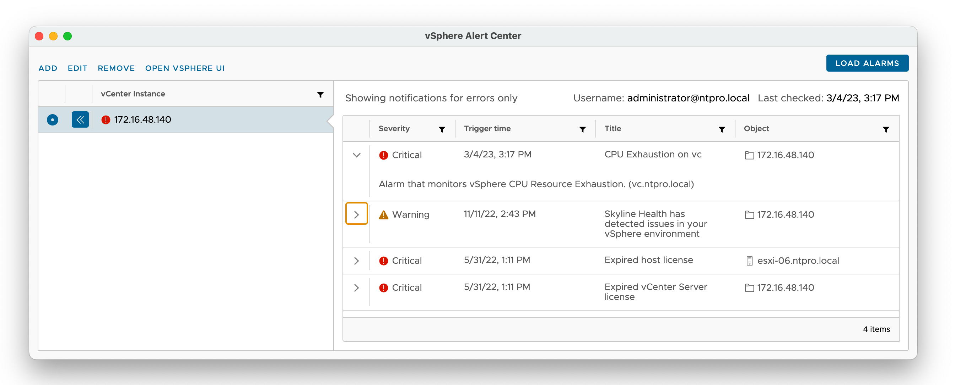Sort by the Severity column header
The height and width of the screenshot is (385, 955).
[394, 128]
